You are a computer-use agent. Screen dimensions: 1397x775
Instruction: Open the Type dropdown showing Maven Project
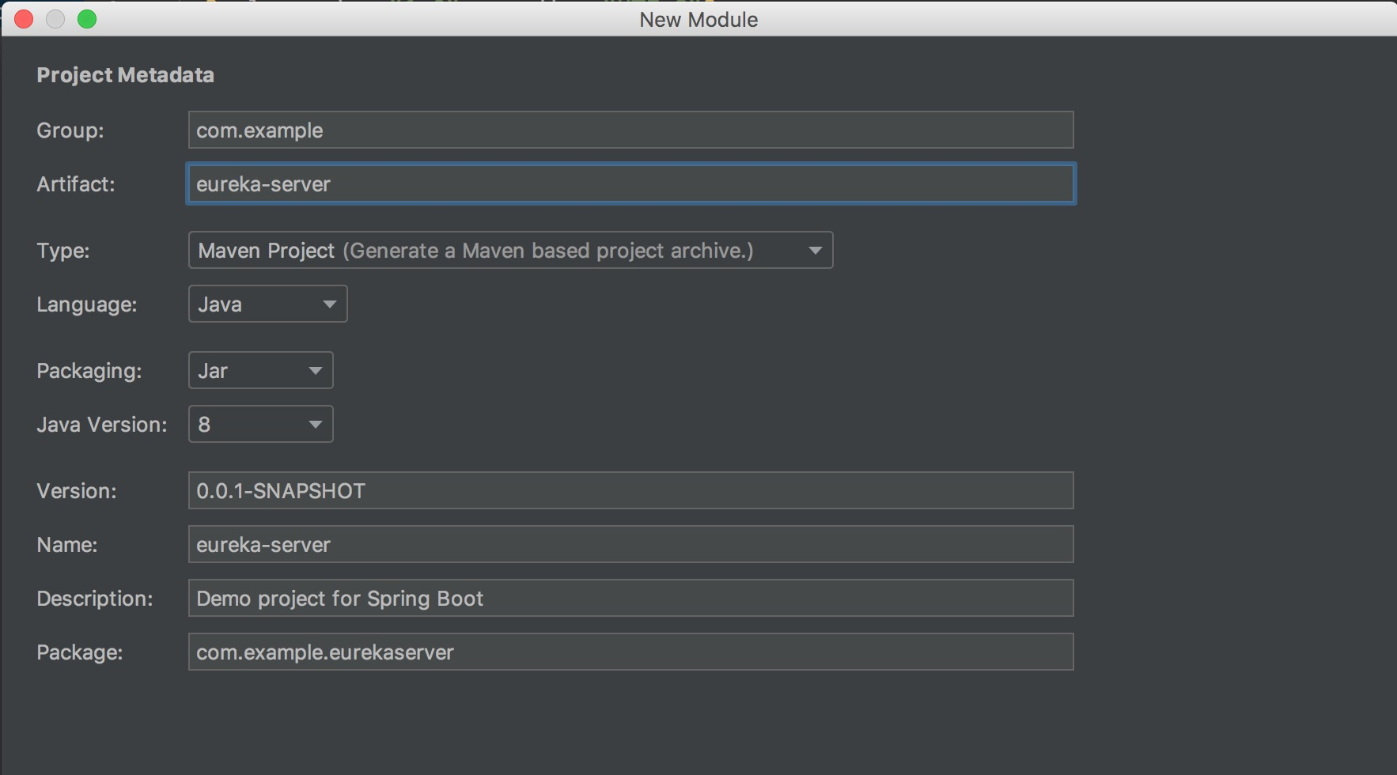point(510,251)
